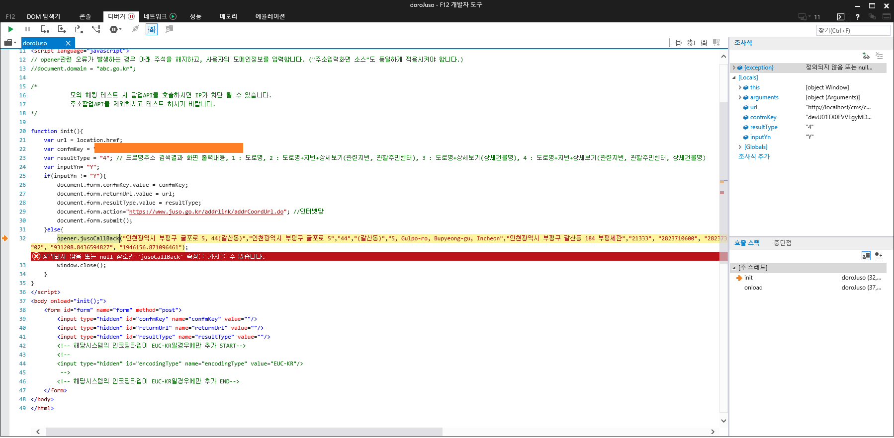Click the show console prompt icon

click(841, 17)
